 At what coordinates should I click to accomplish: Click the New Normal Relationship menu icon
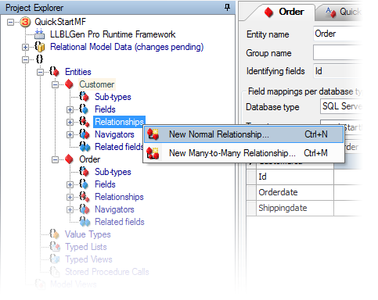(153, 134)
